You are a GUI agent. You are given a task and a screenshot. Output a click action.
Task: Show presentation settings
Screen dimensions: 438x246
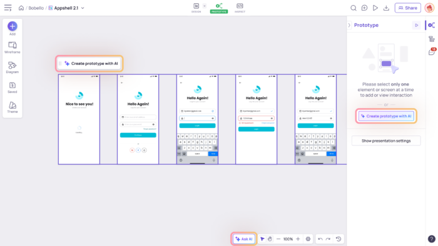pyautogui.click(x=386, y=140)
